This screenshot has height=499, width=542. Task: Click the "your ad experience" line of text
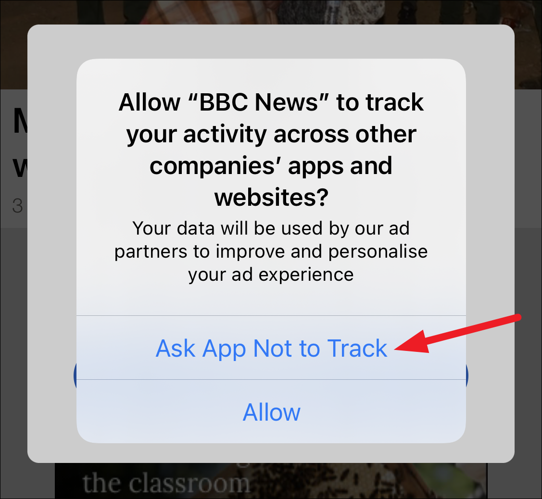tap(271, 275)
